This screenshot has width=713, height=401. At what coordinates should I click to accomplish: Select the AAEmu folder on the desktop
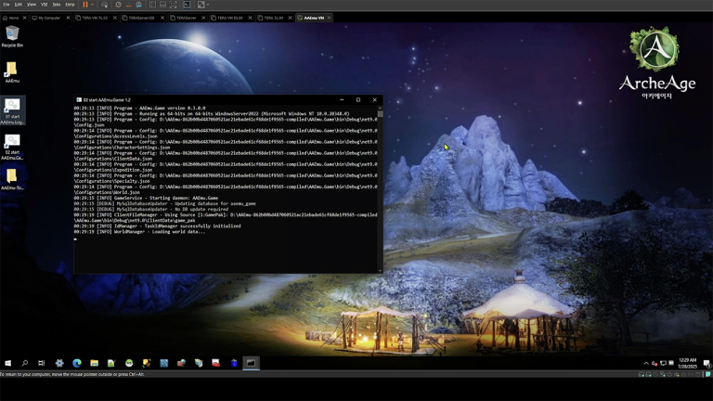coord(12,72)
